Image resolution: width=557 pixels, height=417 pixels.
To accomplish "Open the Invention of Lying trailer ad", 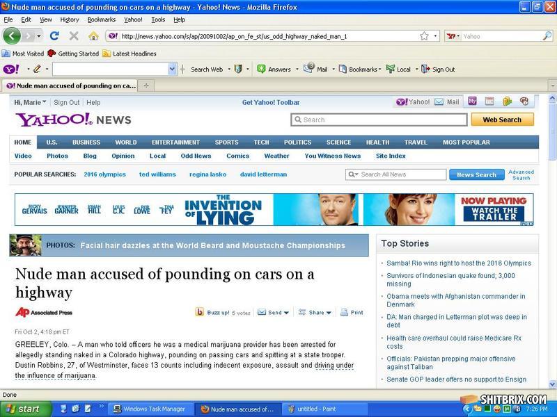I will pos(274,210).
